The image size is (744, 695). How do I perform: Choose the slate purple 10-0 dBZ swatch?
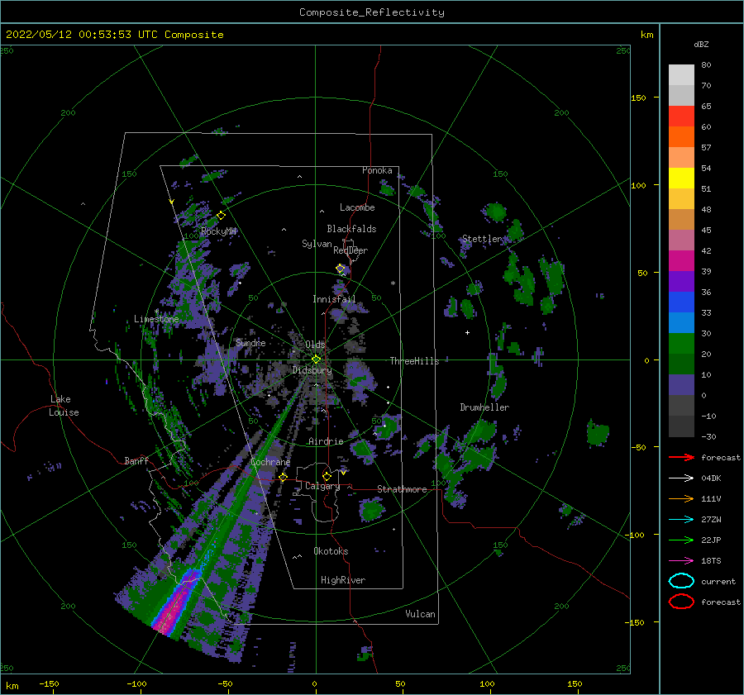click(681, 385)
